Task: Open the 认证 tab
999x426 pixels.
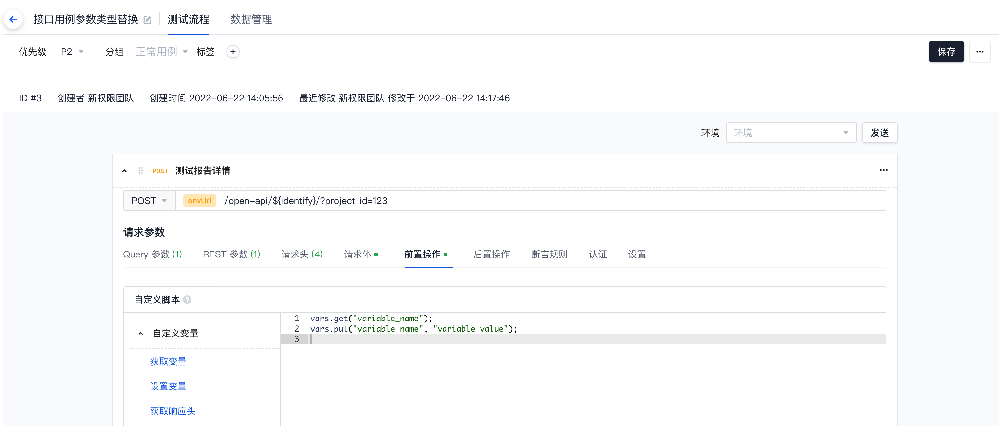Action: point(598,254)
